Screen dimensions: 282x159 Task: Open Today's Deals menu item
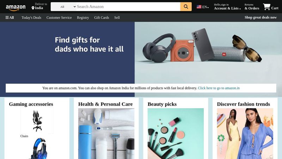click(31, 17)
